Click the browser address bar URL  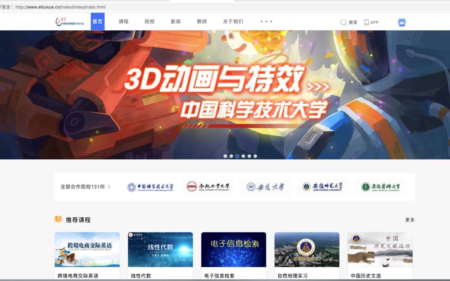pyautogui.click(x=60, y=7)
